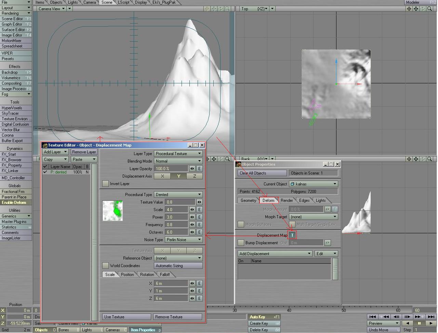
Task: Toggle dented layer enabled checkmark
Action: pyautogui.click(x=45, y=172)
